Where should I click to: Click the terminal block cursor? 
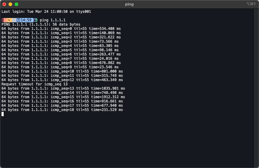(2, 114)
